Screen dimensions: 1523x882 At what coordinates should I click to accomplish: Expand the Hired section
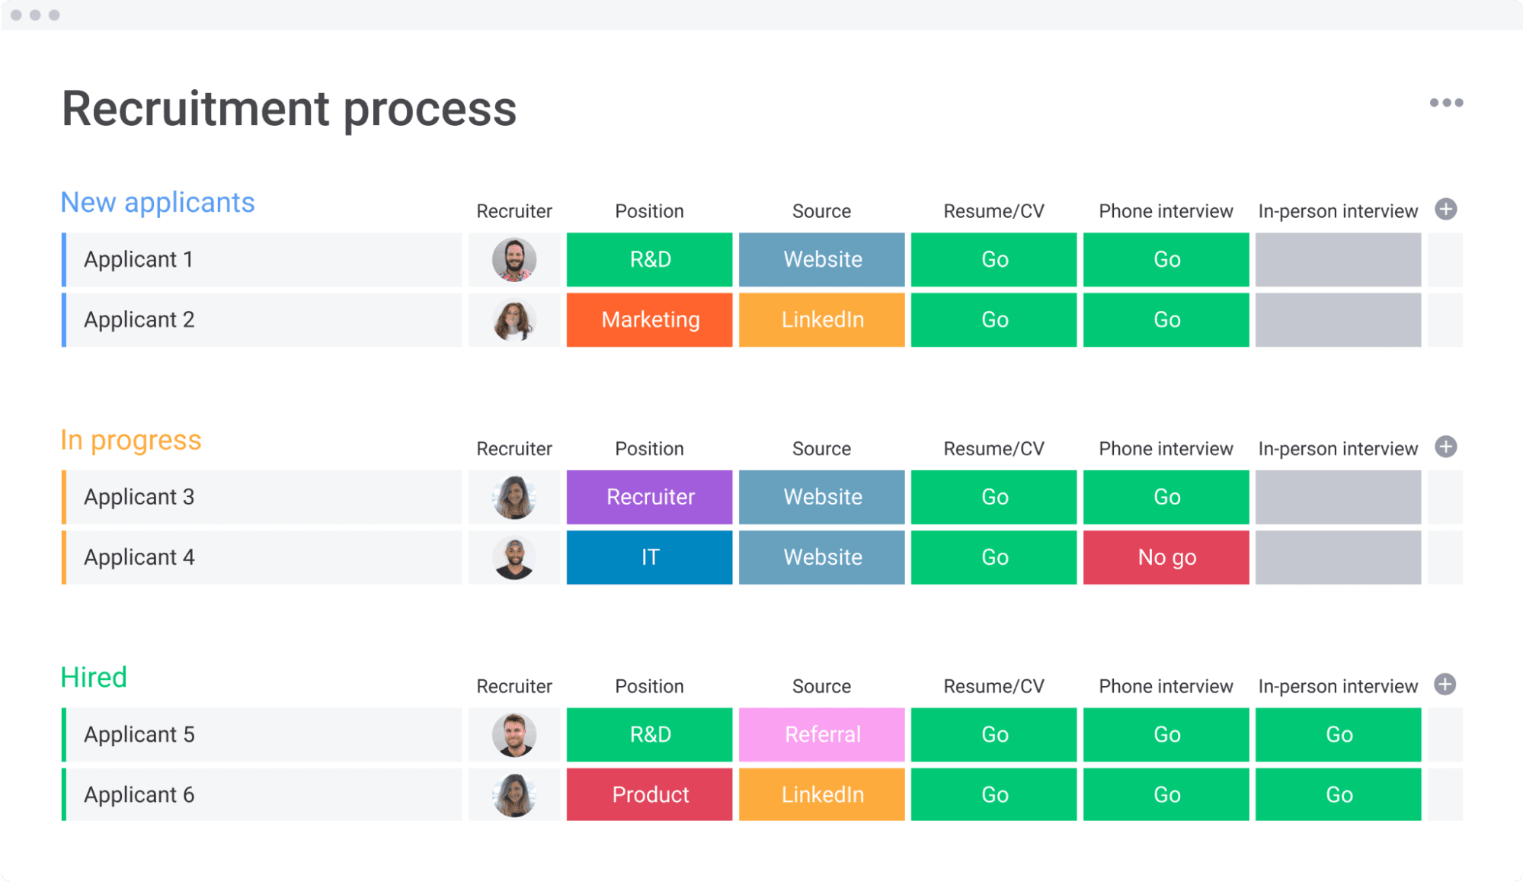(x=97, y=682)
